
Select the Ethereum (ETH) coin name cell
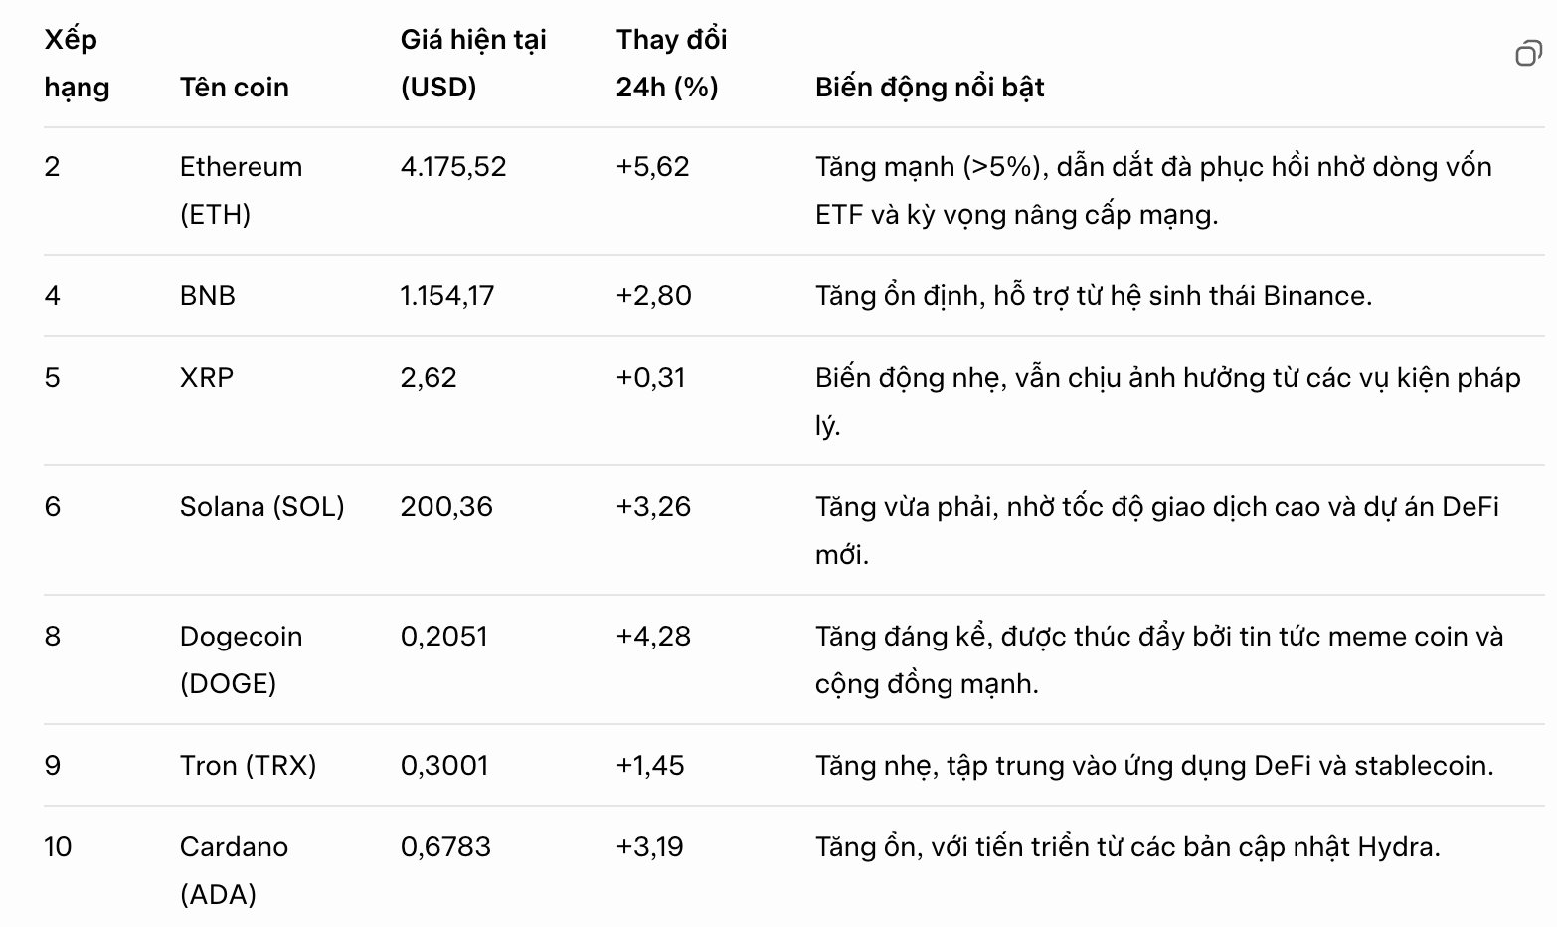tap(241, 190)
